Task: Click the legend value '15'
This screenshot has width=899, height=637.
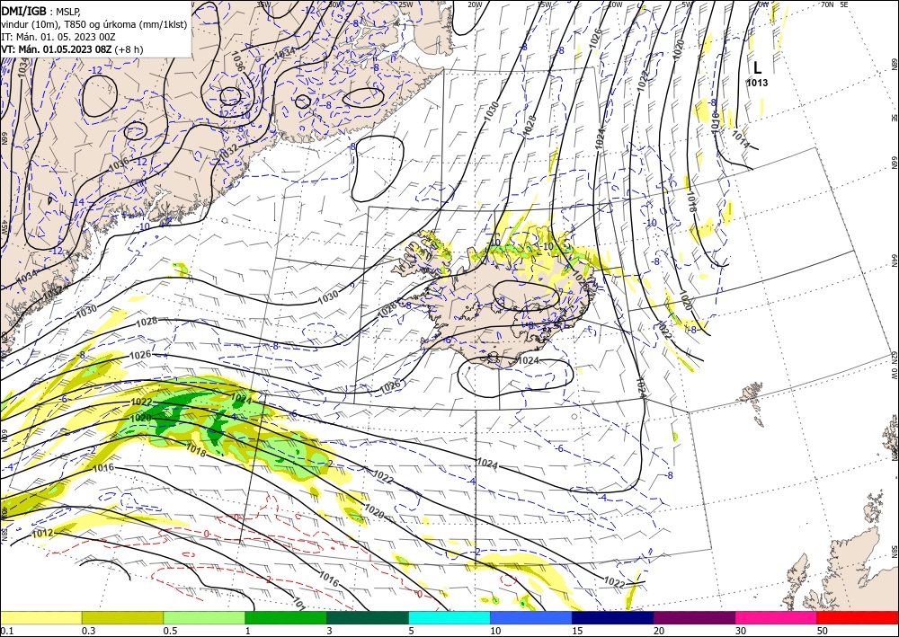Action: [x=577, y=631]
